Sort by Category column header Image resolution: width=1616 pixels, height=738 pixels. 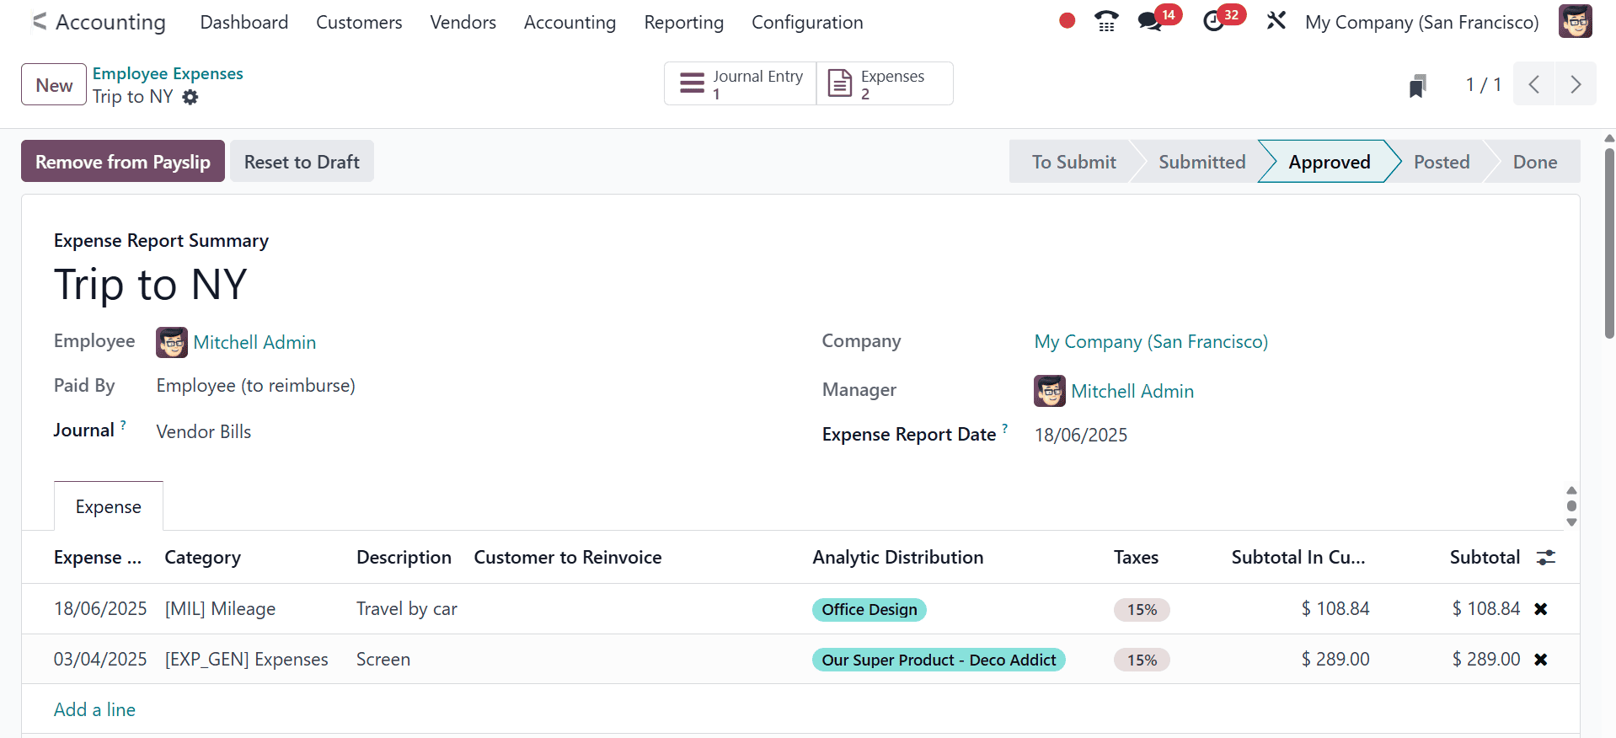[x=202, y=557]
